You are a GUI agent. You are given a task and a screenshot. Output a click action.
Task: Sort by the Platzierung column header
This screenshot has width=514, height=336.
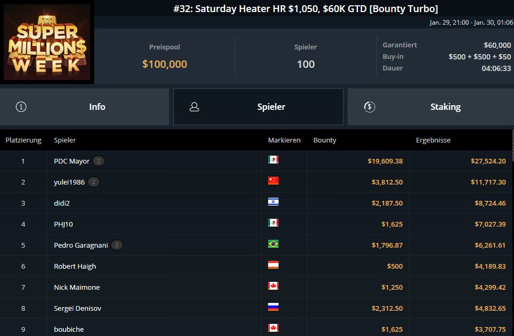pos(23,140)
